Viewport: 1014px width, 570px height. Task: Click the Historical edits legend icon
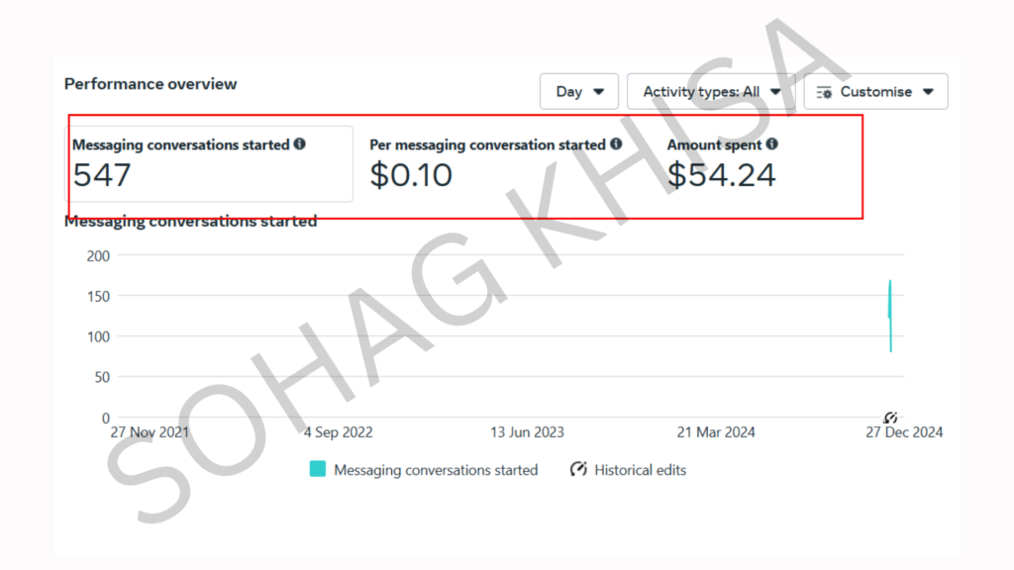pyautogui.click(x=579, y=470)
